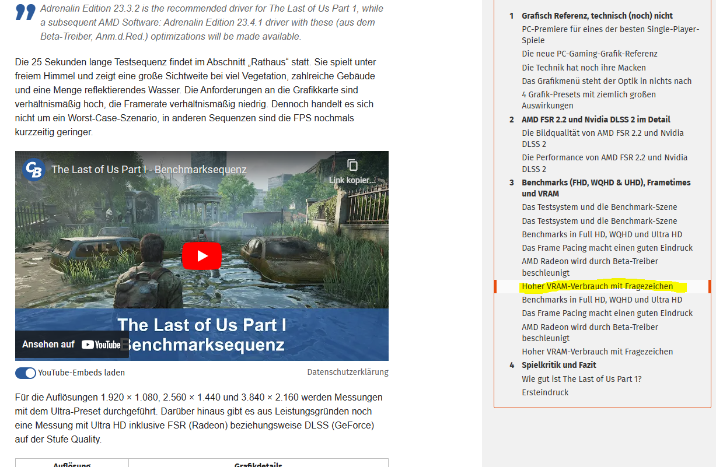Go to 'Die neue PC-Gaming-Grafik-Referenz'
The width and height of the screenshot is (716, 467).
tap(589, 54)
